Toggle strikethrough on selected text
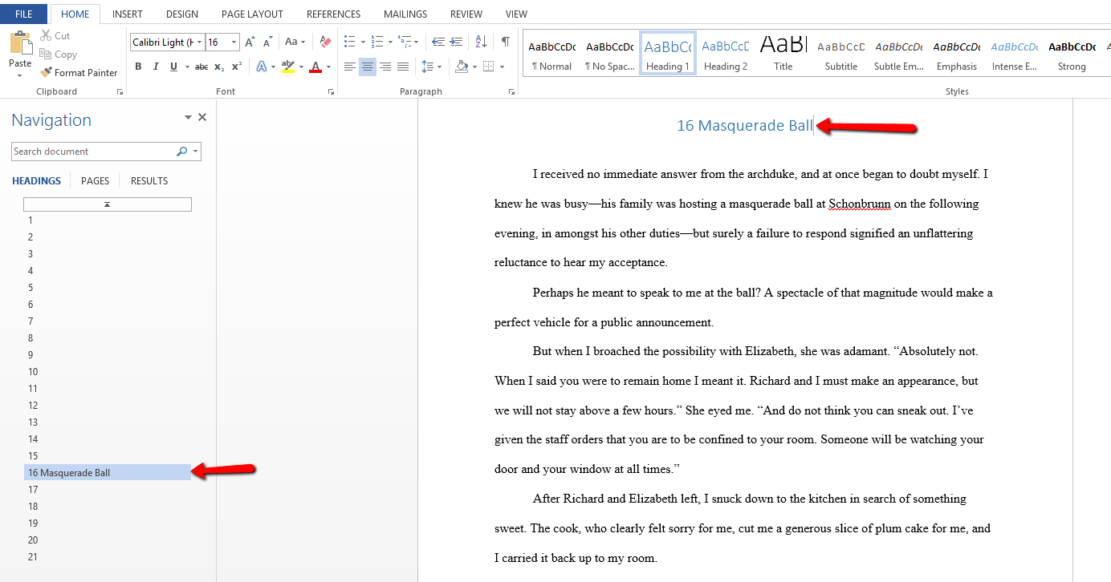This screenshot has height=582, width=1111. click(x=201, y=67)
